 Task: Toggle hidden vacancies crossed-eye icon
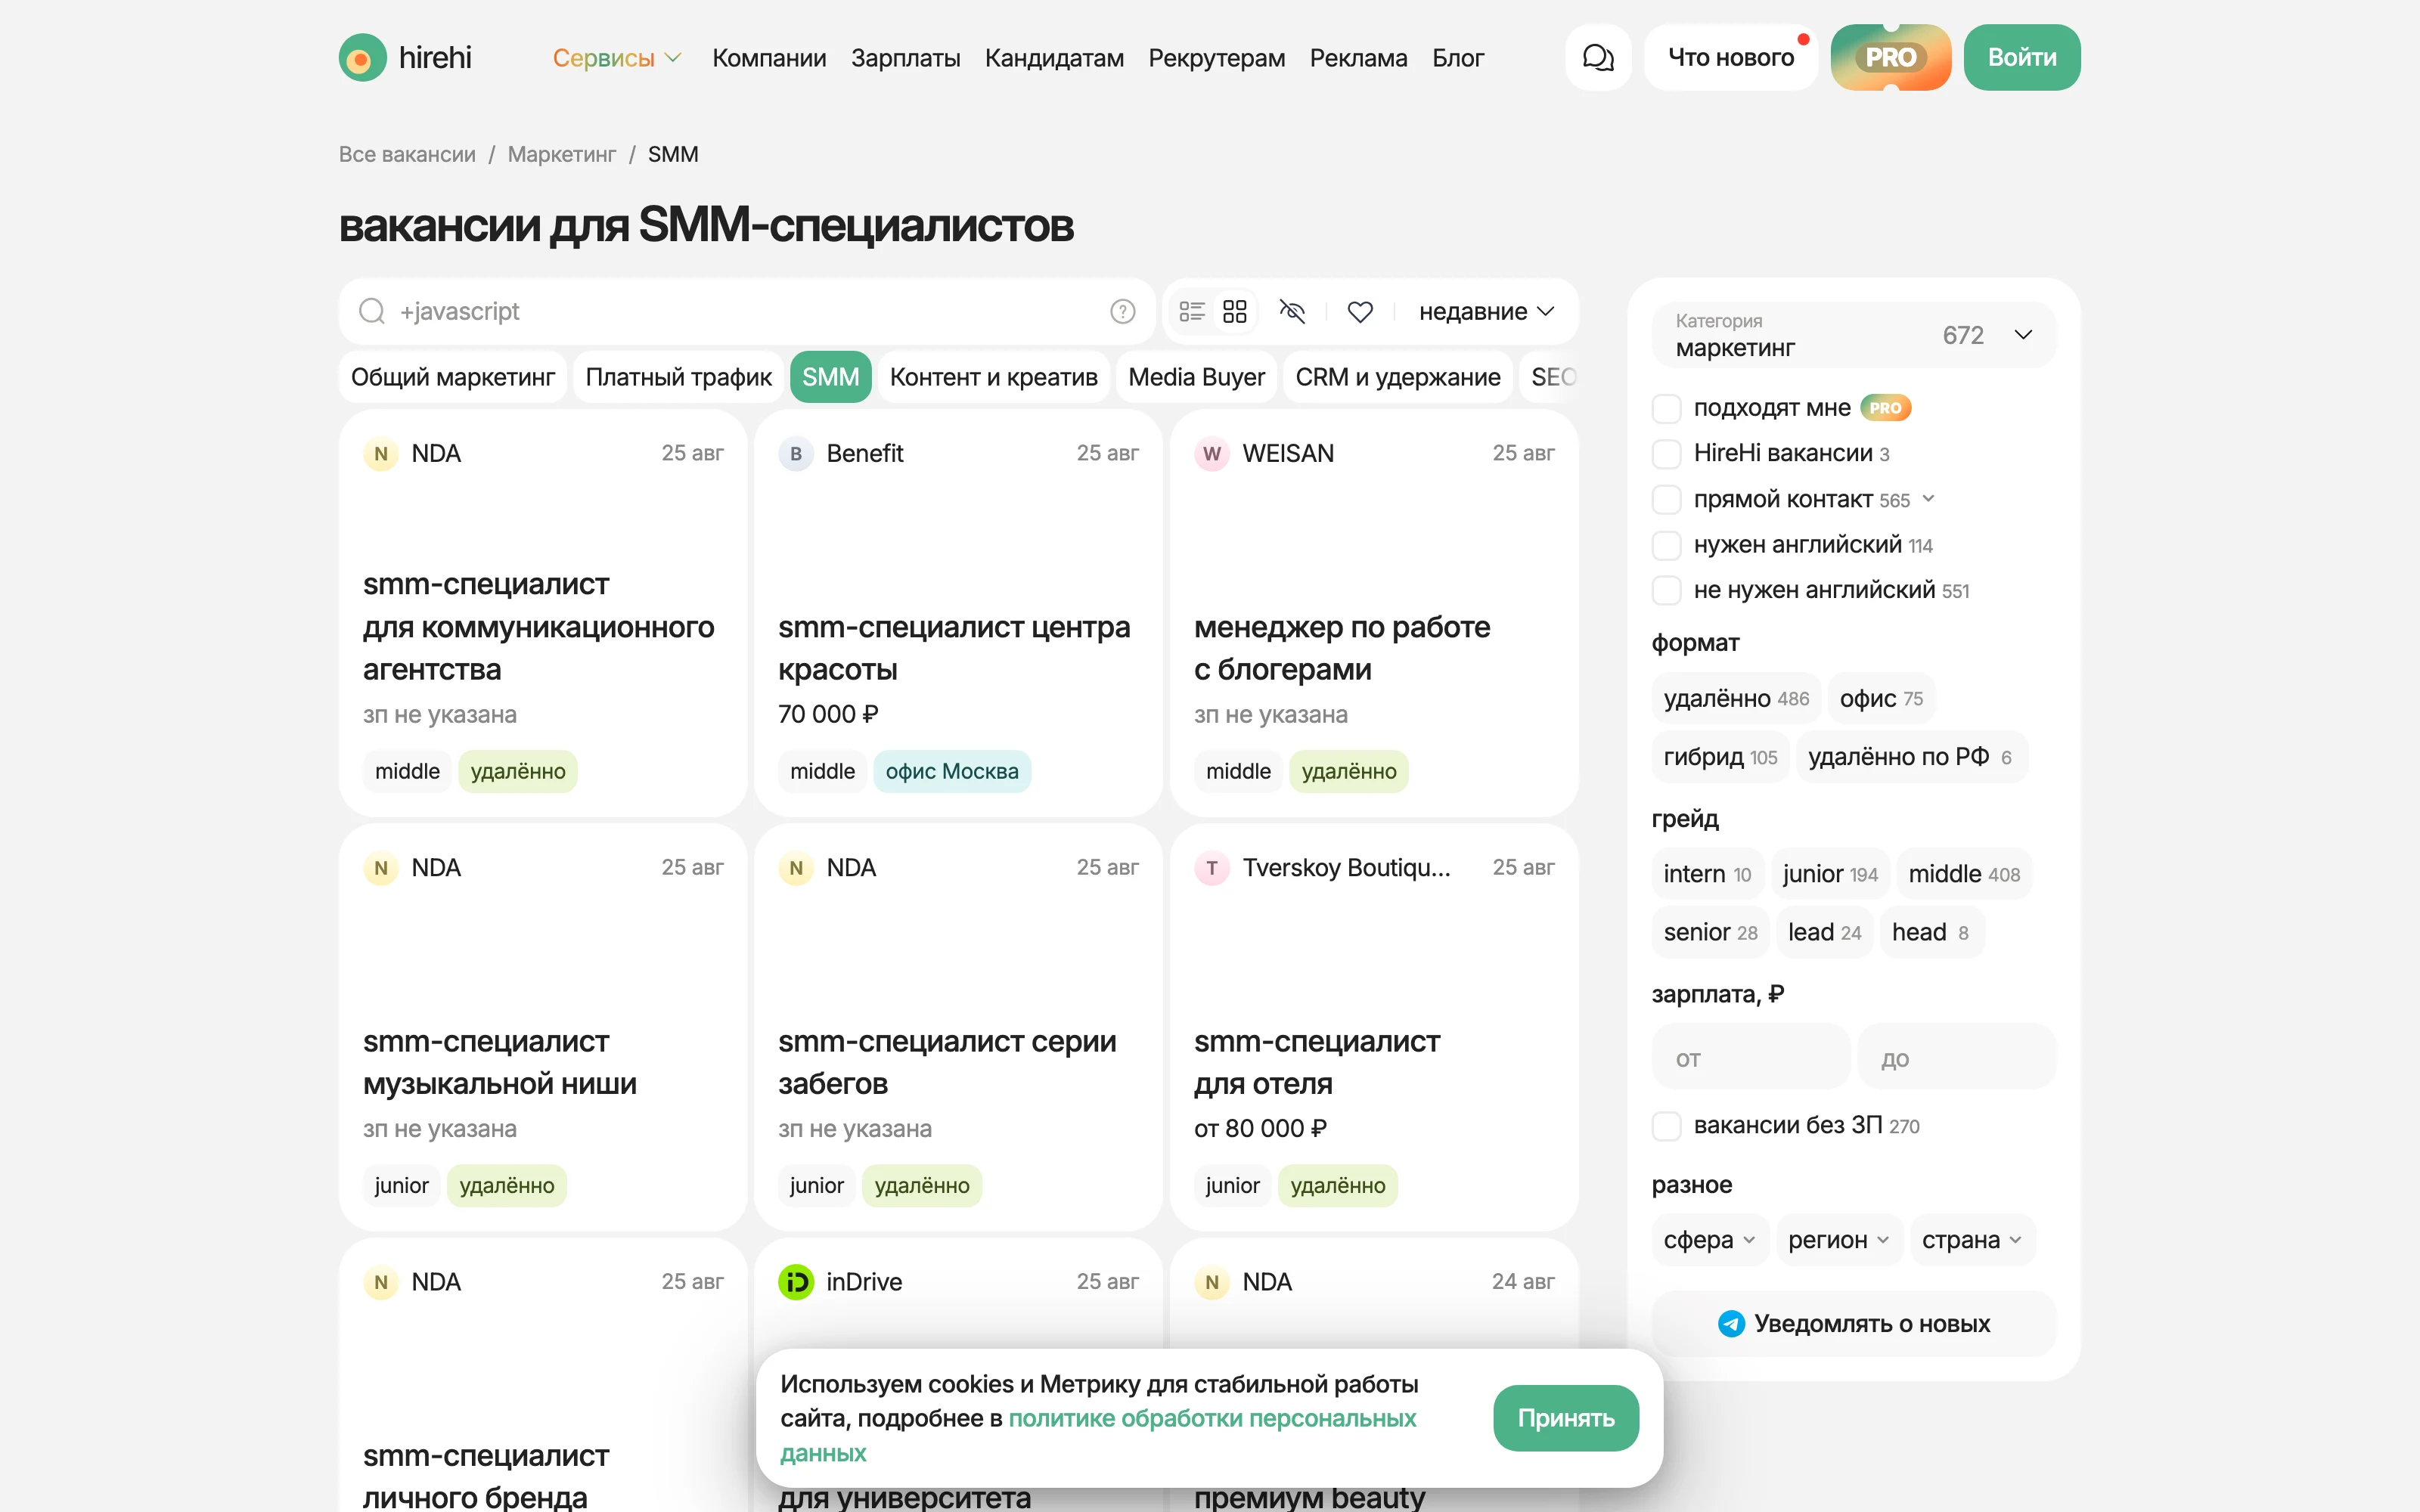pos(1292,312)
